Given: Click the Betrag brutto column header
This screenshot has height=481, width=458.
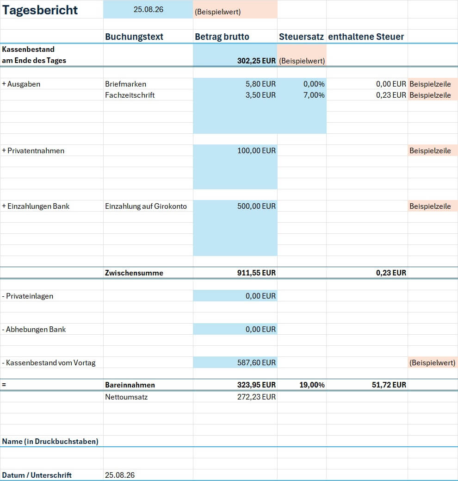Looking at the screenshot, I should pyautogui.click(x=222, y=37).
